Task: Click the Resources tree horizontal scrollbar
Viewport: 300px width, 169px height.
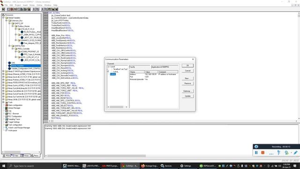Action: tap(21, 152)
